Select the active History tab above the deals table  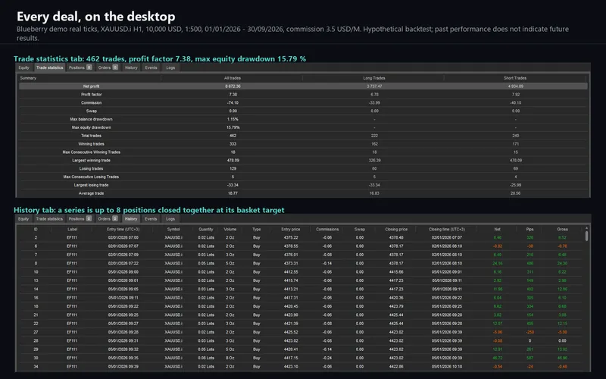pyautogui.click(x=130, y=219)
